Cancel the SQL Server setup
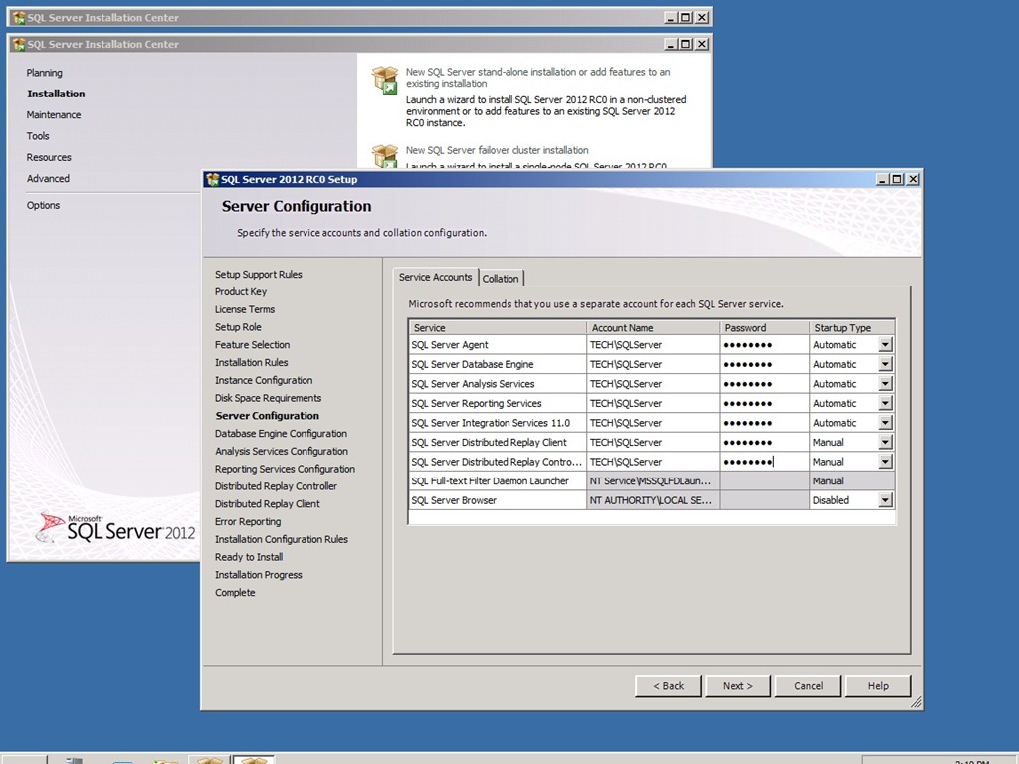The height and width of the screenshot is (764, 1019). point(808,686)
